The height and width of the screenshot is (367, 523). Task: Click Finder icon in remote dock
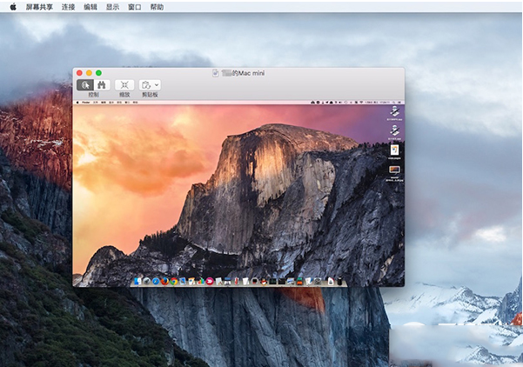(137, 282)
